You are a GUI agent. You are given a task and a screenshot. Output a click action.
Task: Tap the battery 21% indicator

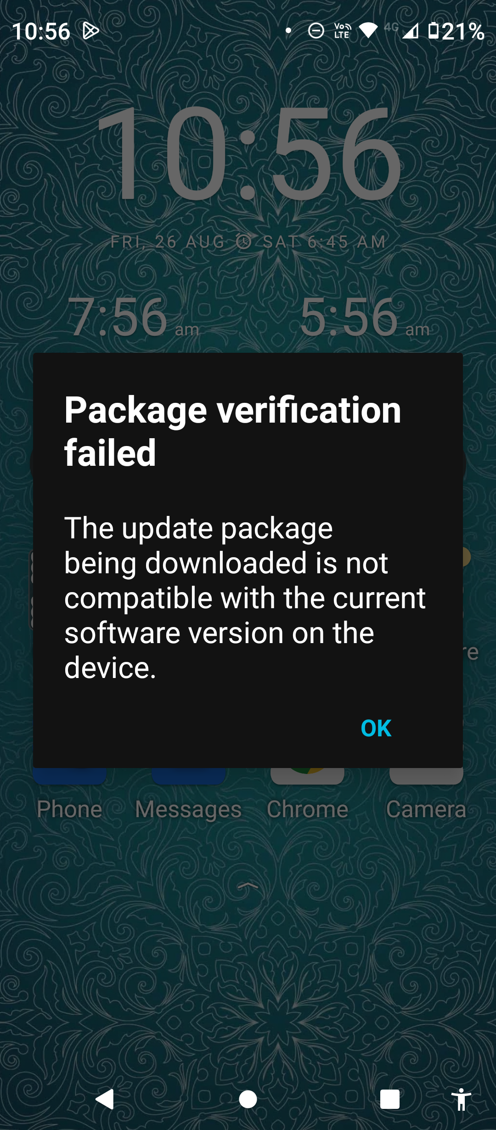coord(457,31)
